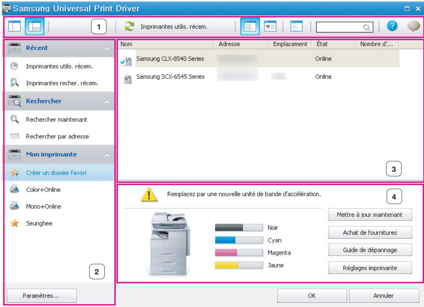Click the Rechercher section header
424x307 pixels.
[59, 101]
